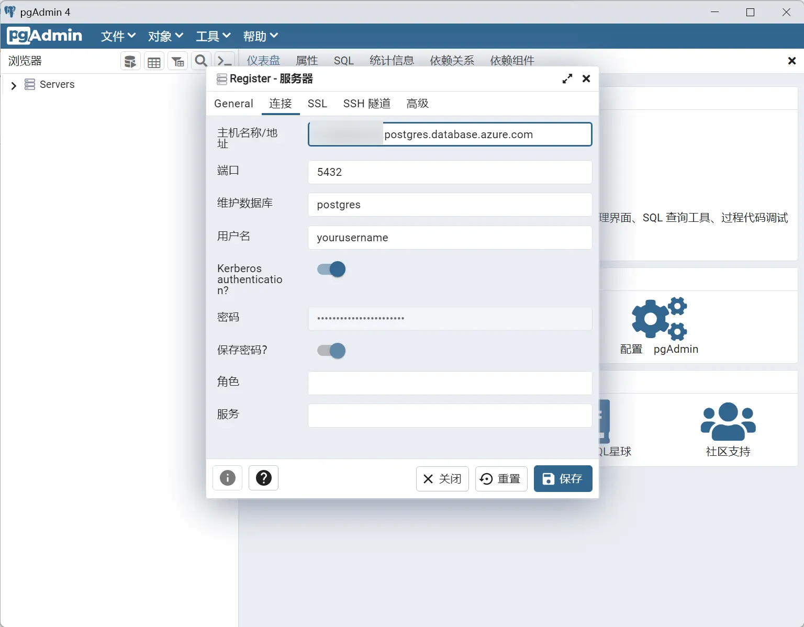The image size is (804, 627).
Task: Click the Configure pgAdmin gears icon
Action: point(659,318)
